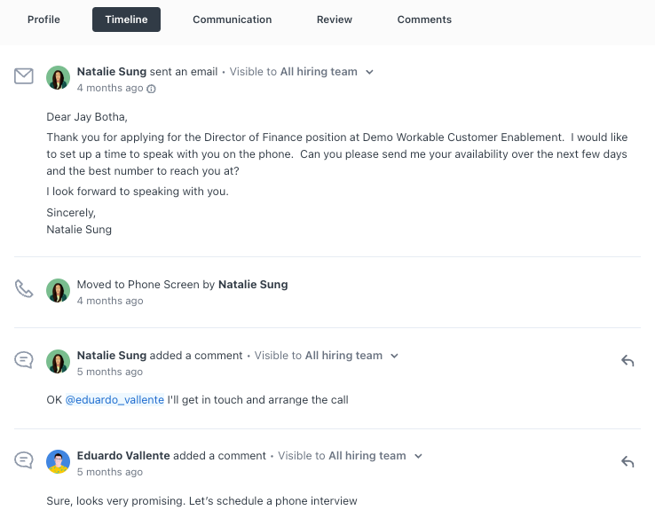This screenshot has height=518, width=655.
Task: Click Natalie Sung's comment bubble icon
Action: [x=24, y=360]
